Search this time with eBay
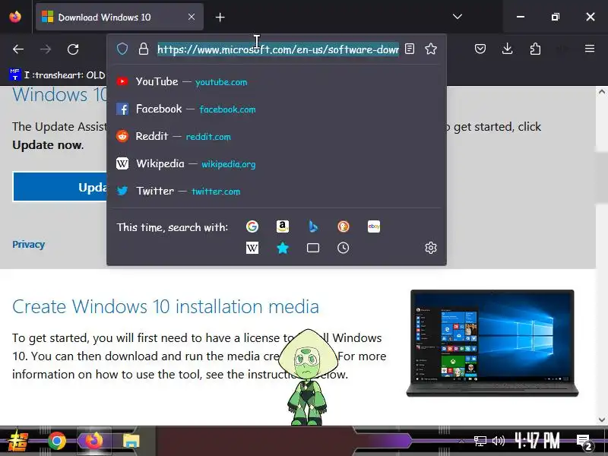608x456 pixels. [x=374, y=226]
